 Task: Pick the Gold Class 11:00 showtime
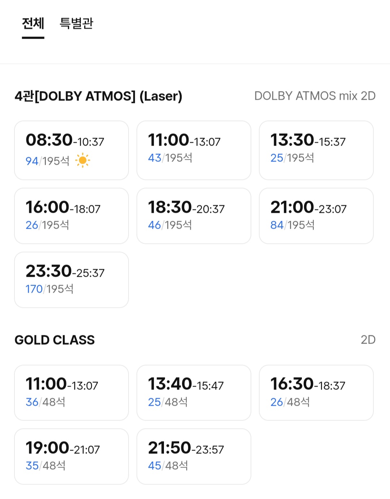(x=71, y=393)
